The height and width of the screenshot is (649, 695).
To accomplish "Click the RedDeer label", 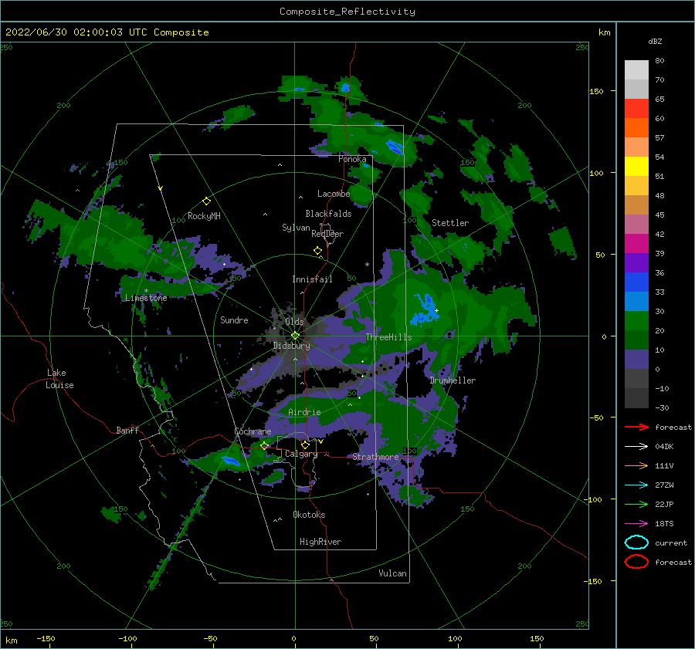I will (327, 234).
